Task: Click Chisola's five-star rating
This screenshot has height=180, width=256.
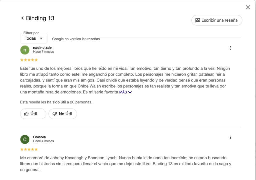Action: (29, 149)
